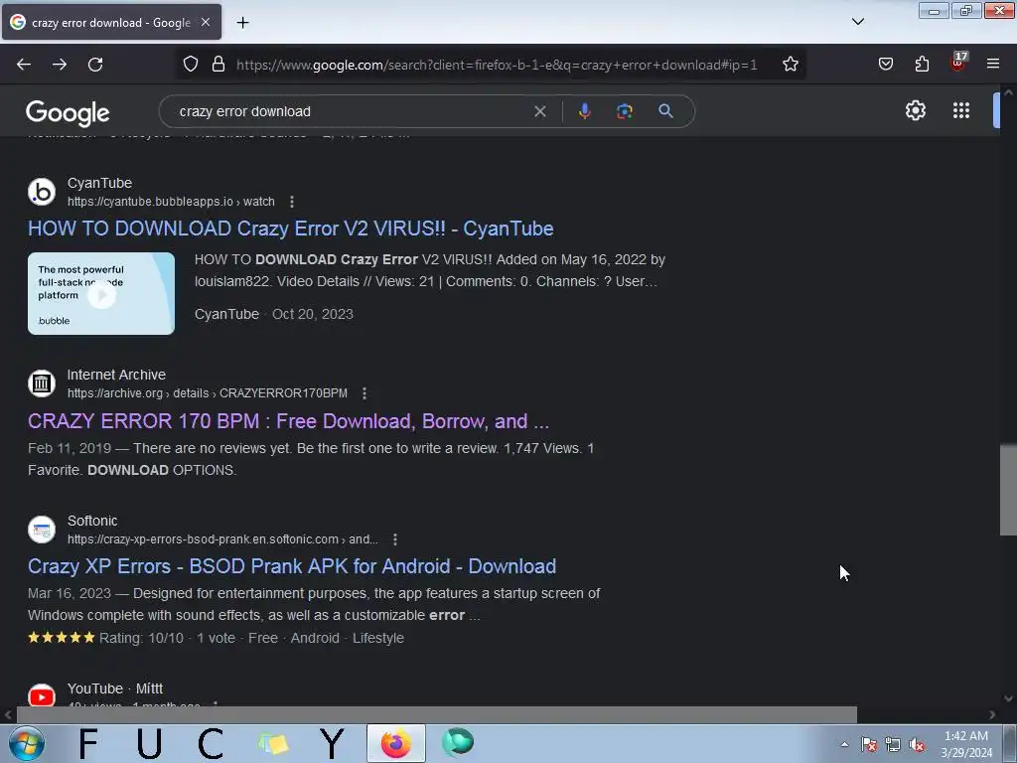The width and height of the screenshot is (1017, 763).
Task: Submit search with the magnifier icon
Action: tap(665, 111)
